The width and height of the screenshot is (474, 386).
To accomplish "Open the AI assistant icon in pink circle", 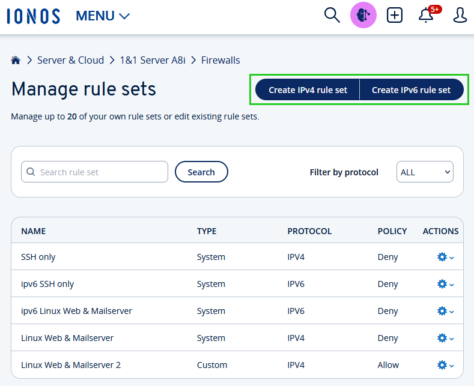I will (363, 16).
